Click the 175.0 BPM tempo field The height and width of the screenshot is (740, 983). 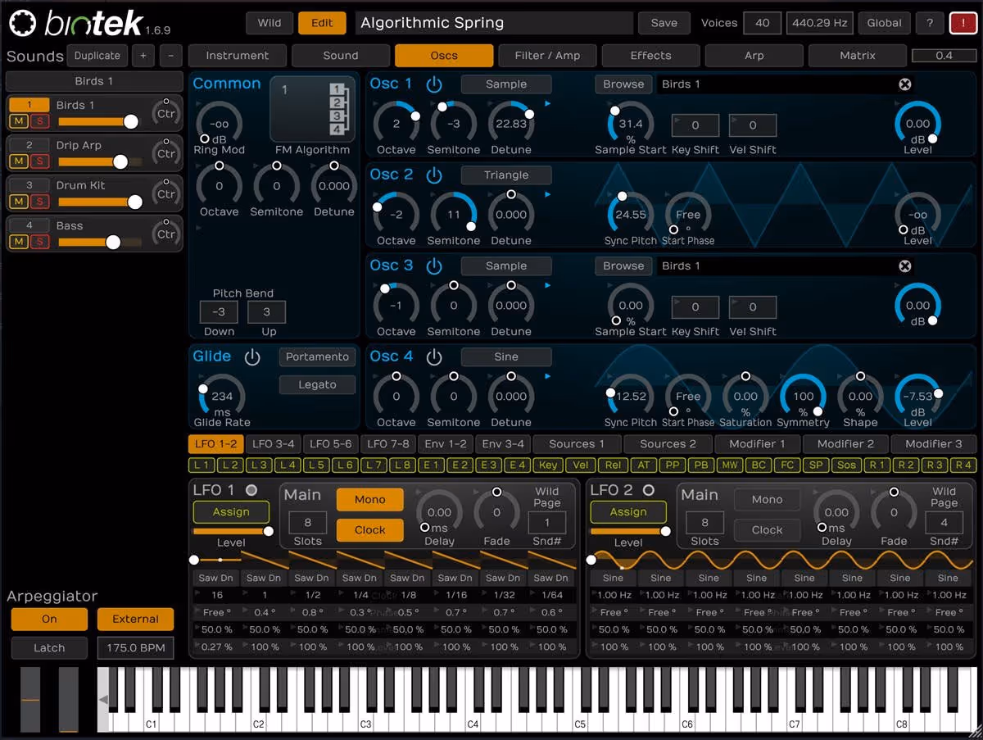[135, 647]
